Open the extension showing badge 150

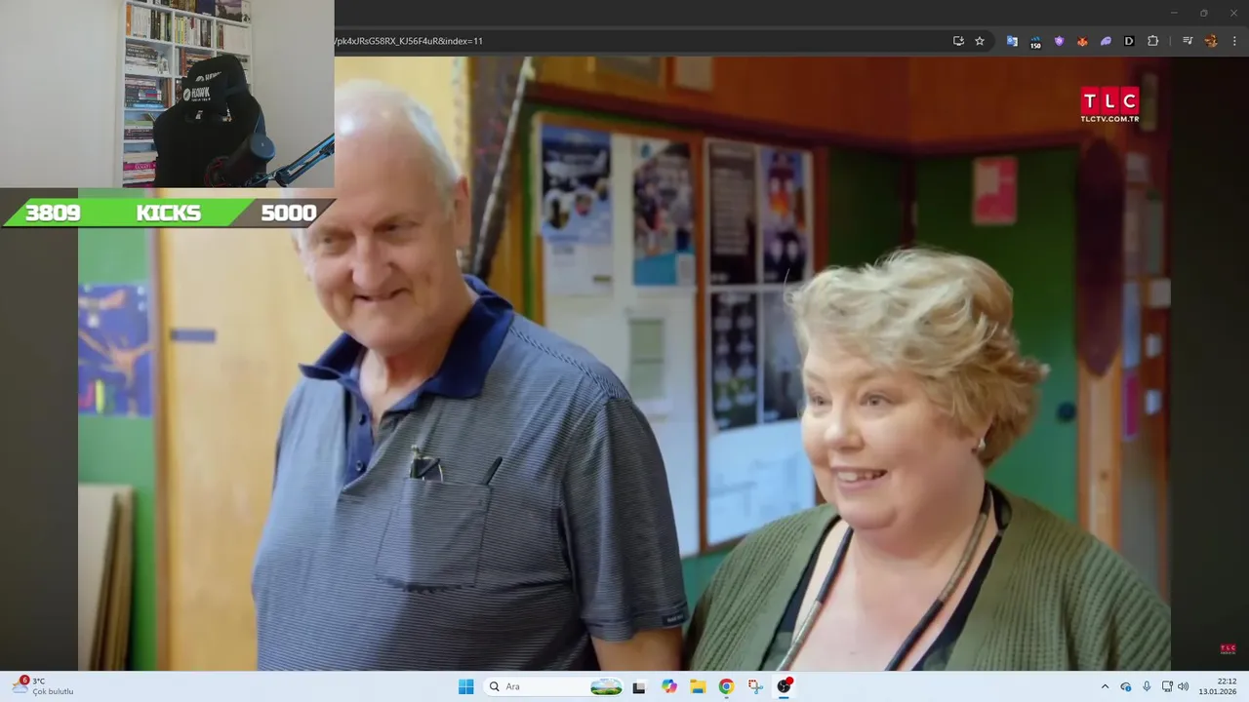click(1035, 42)
